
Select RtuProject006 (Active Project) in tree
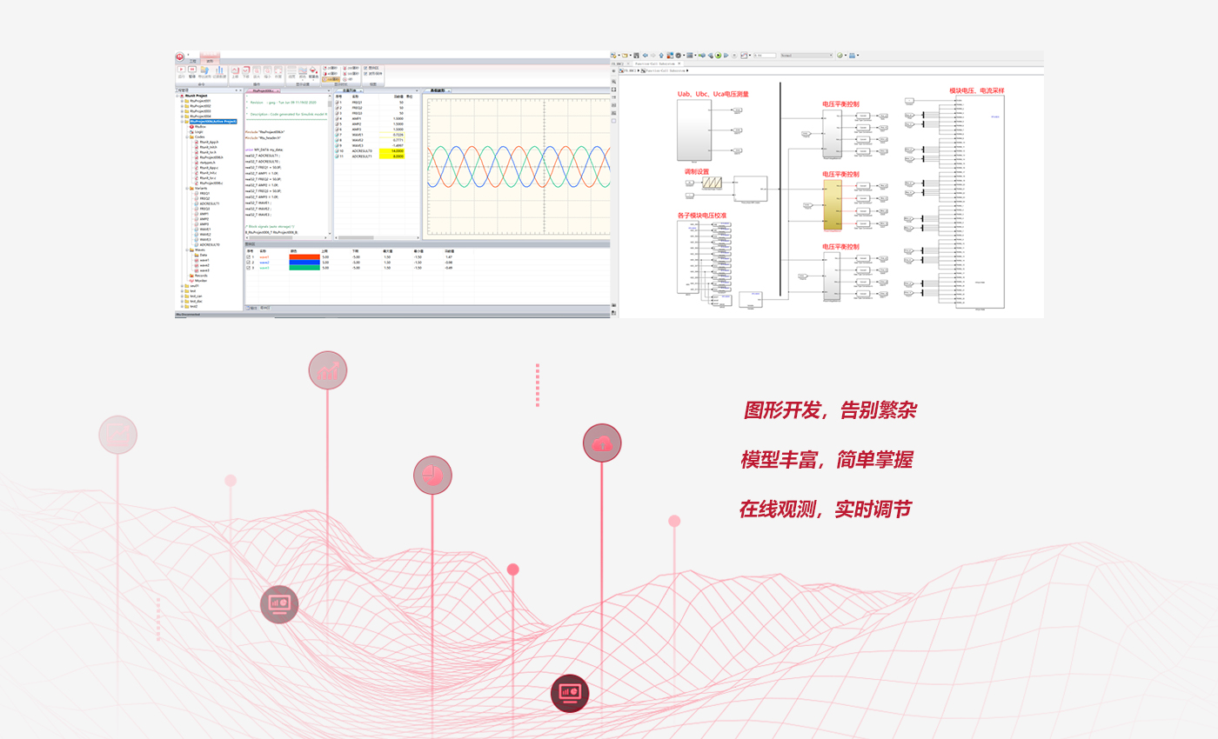click(212, 122)
